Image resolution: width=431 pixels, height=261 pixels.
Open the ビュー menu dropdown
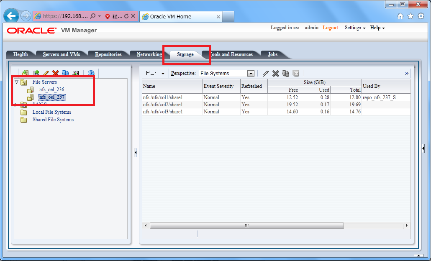155,73
